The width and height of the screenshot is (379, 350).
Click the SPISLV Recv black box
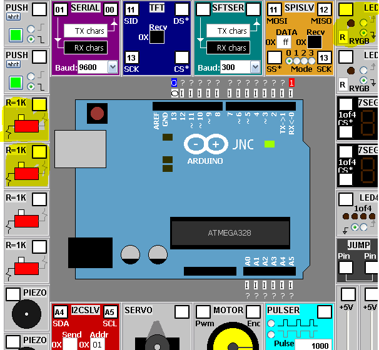coord(314,42)
